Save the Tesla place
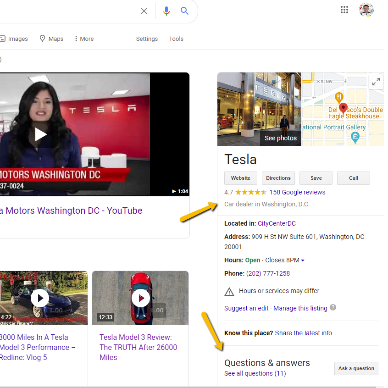 click(x=316, y=178)
